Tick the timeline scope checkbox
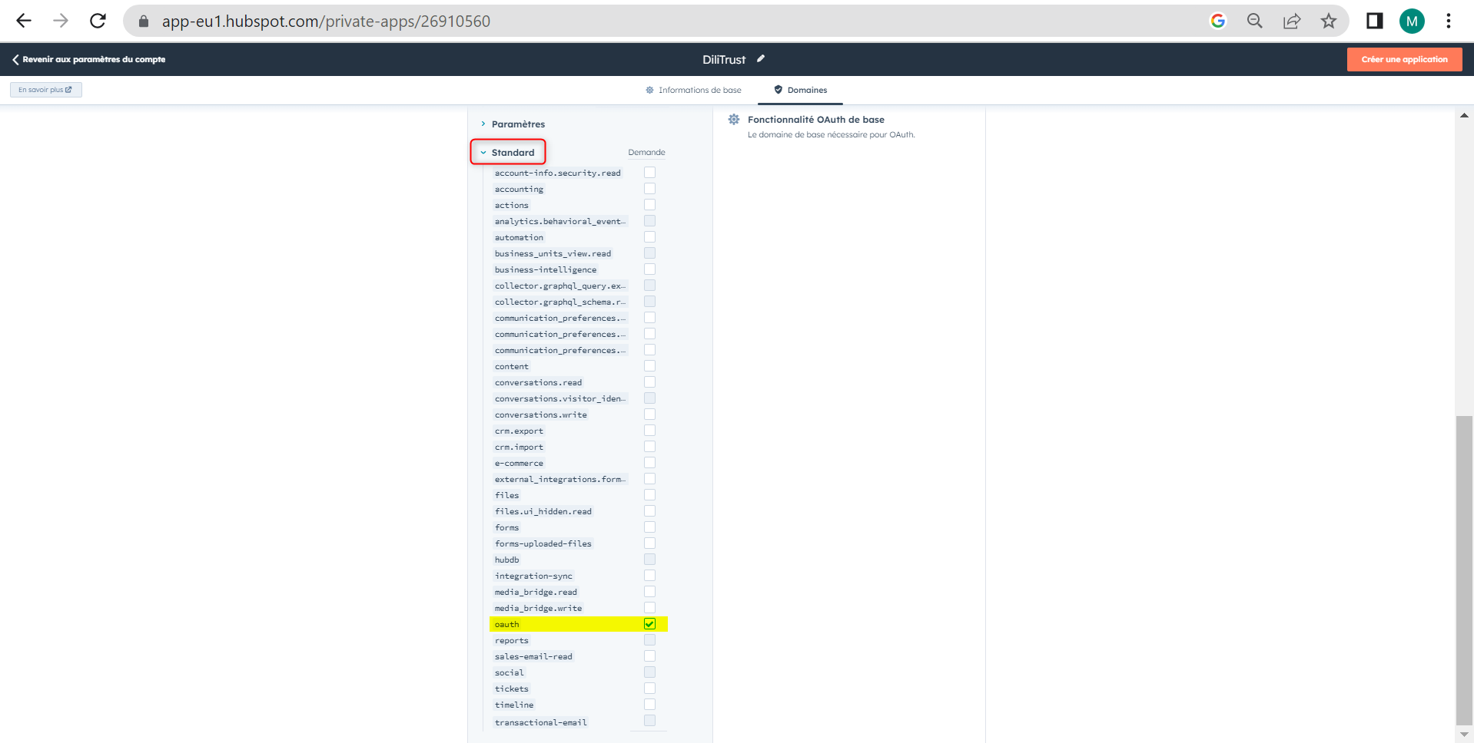Image resolution: width=1474 pixels, height=743 pixels. (x=649, y=705)
